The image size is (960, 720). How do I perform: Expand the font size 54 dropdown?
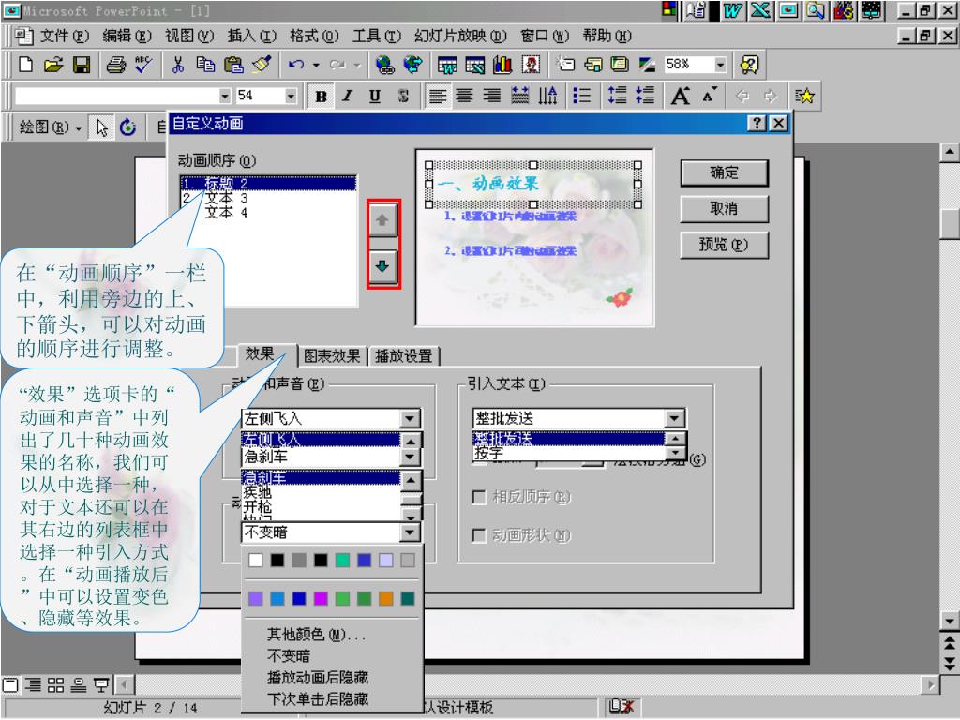(291, 97)
